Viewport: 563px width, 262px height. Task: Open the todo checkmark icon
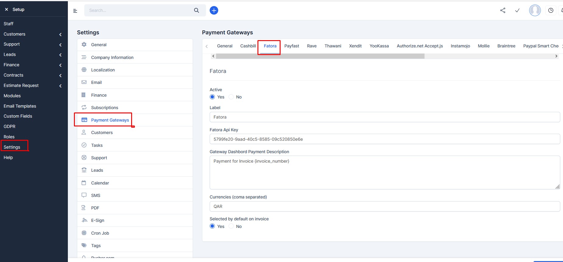click(517, 10)
